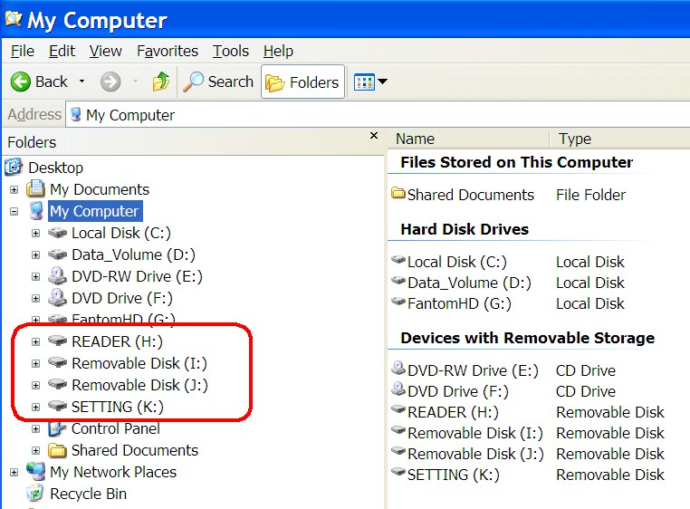This screenshot has height=509, width=690.
Task: Open Search with magnifier icon
Action: tap(193, 82)
